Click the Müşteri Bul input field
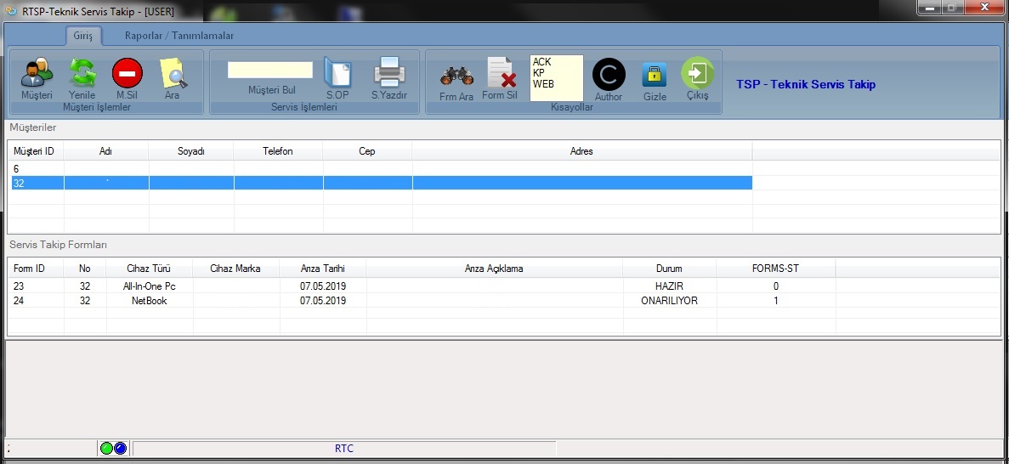The width and height of the screenshot is (1009, 464). (270, 71)
